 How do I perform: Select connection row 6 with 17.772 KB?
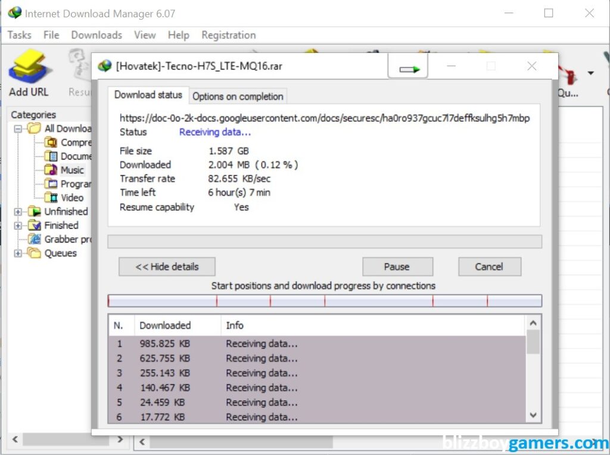317,417
